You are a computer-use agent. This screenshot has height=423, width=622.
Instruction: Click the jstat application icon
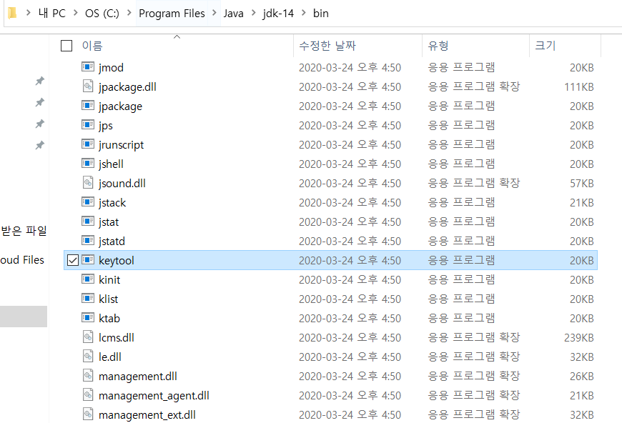tap(88, 222)
